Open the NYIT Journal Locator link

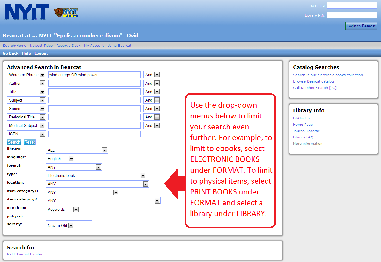pyautogui.click(x=25, y=254)
